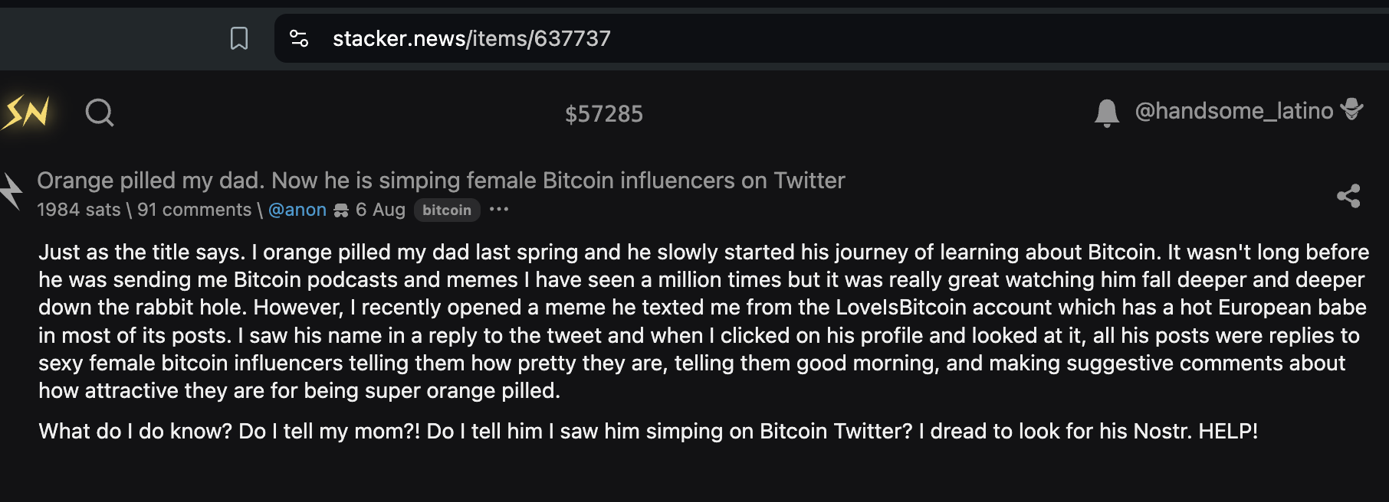Open the bitcoin territory badge

click(447, 210)
